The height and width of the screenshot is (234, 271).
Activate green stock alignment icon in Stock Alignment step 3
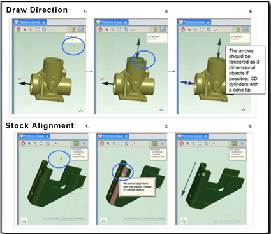click(x=235, y=143)
